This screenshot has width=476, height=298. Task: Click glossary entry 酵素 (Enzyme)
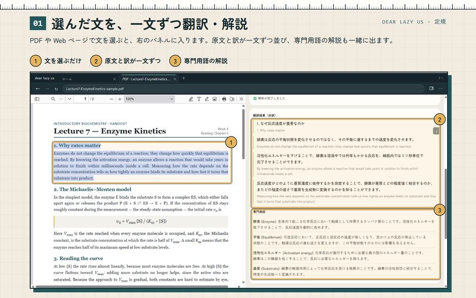(x=344, y=224)
